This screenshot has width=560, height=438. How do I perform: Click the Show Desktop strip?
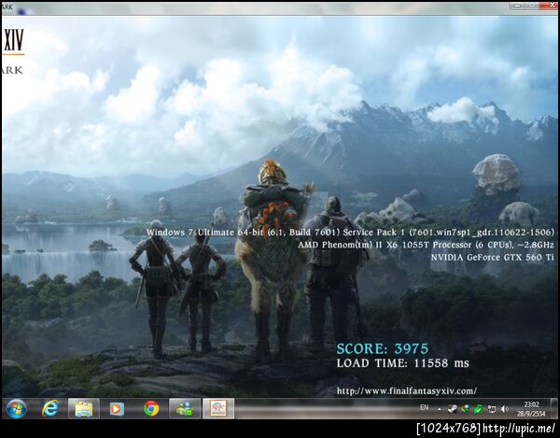pos(554,408)
